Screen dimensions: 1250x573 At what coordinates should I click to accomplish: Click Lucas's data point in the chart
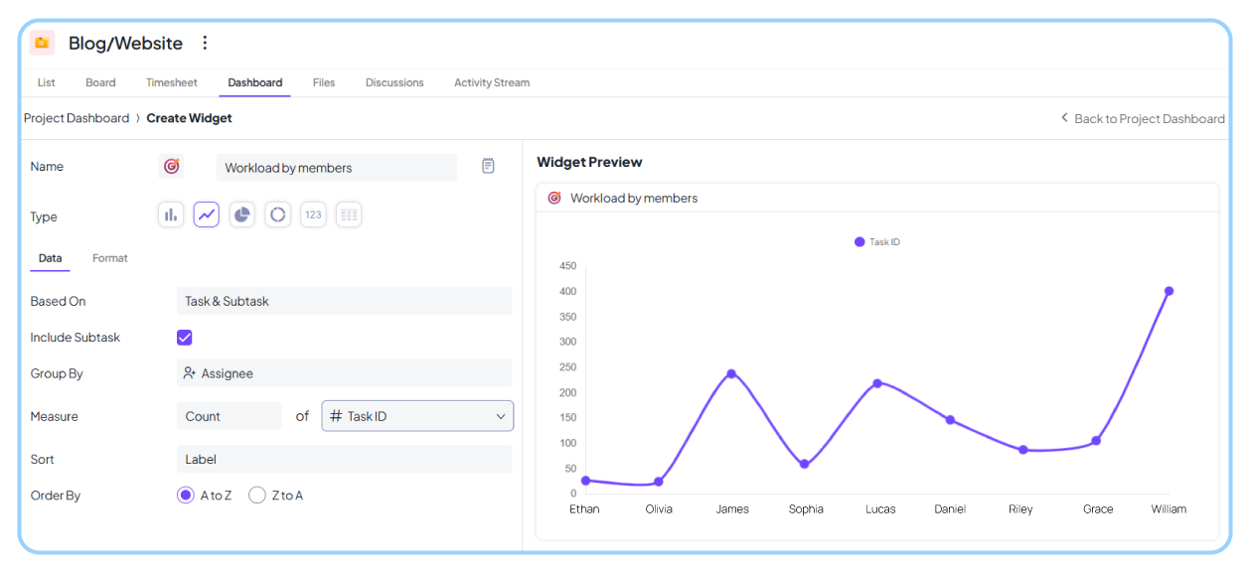coord(877,383)
